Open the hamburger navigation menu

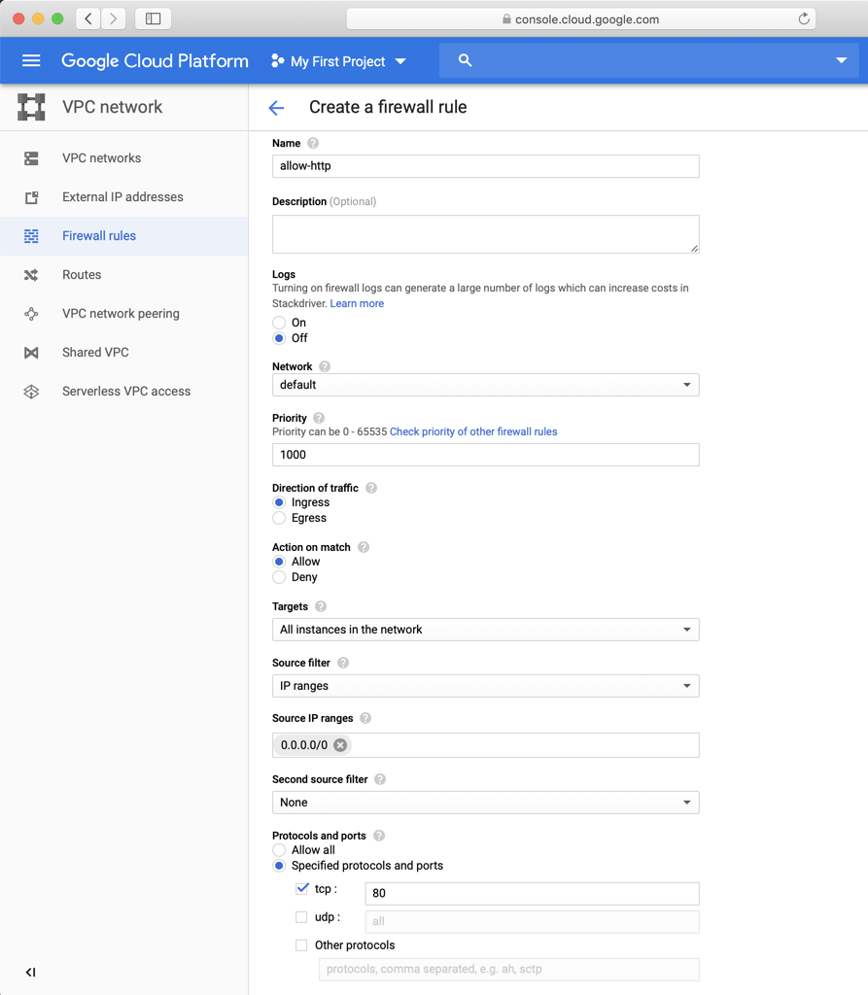click(x=31, y=60)
